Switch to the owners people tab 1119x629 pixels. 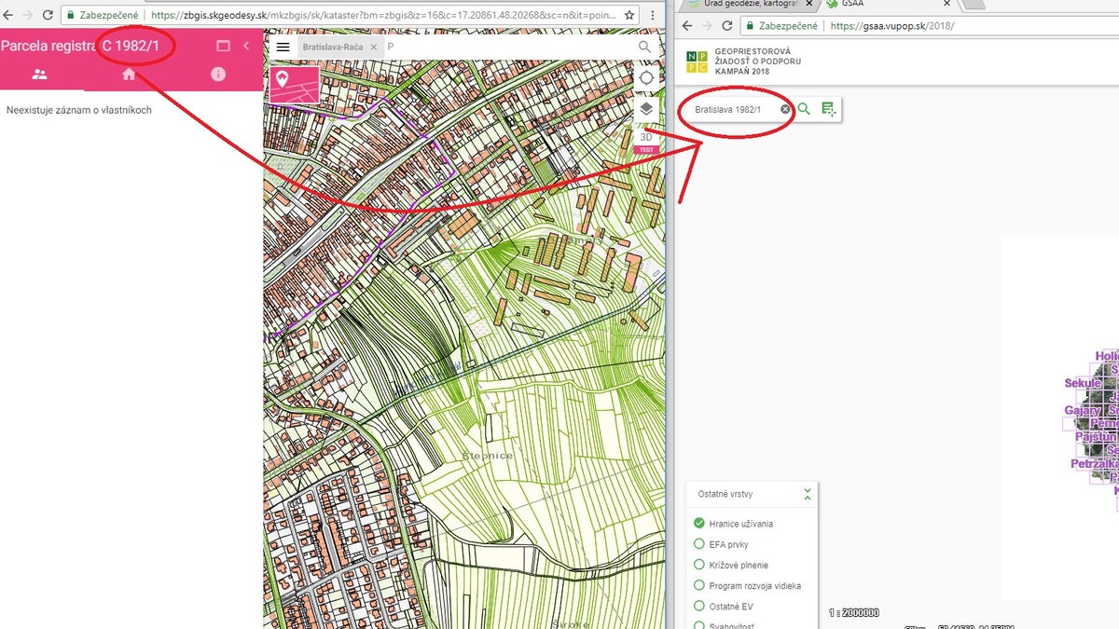pyautogui.click(x=39, y=75)
